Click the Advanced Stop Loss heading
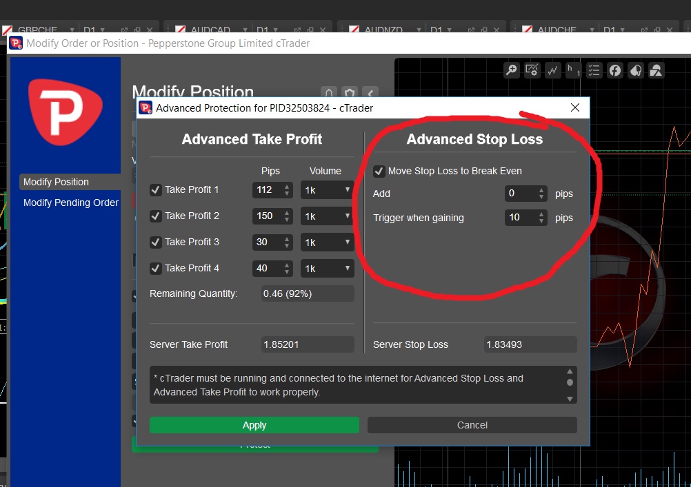Image resolution: width=691 pixels, height=487 pixels. pos(474,139)
